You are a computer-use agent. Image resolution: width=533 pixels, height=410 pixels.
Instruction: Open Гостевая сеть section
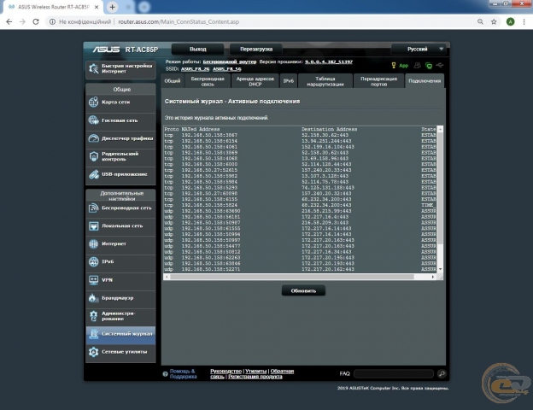pyautogui.click(x=120, y=120)
